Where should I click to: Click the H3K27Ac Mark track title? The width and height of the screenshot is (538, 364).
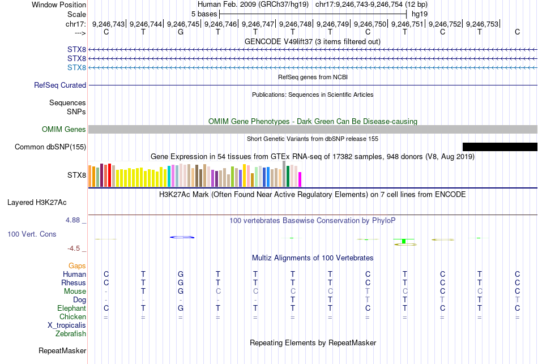[313, 195]
